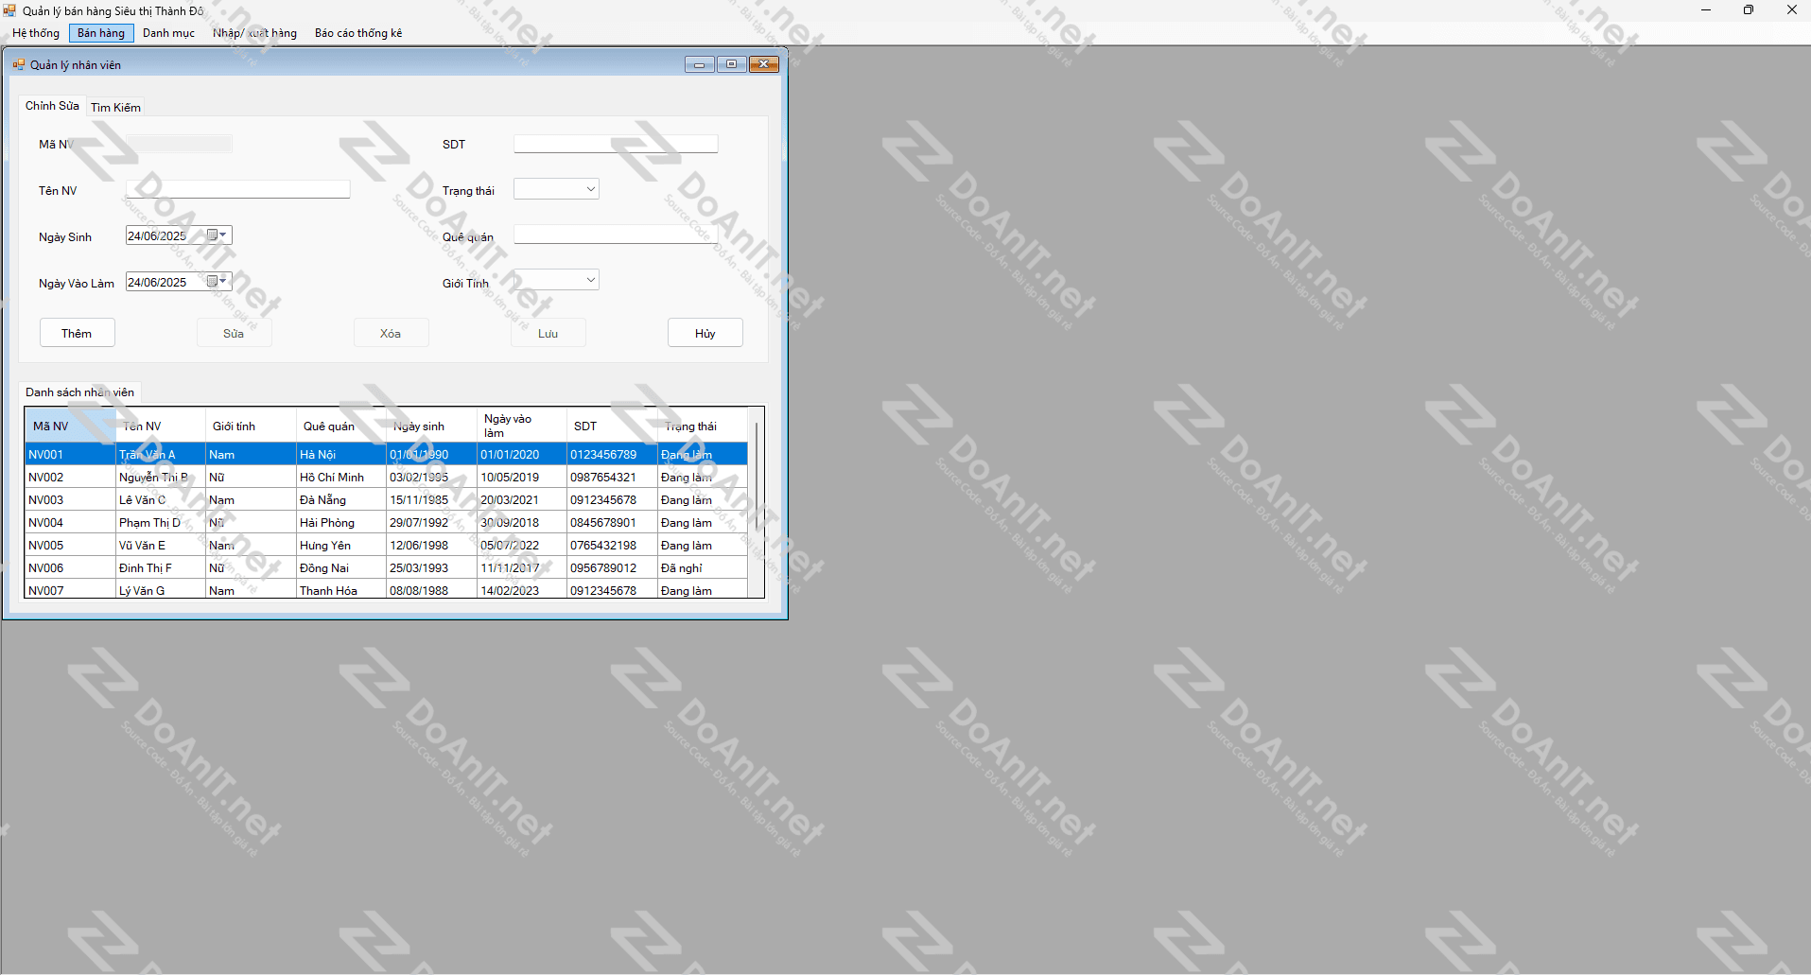Click the Xóa button
This screenshot has width=1811, height=975.
point(391,333)
